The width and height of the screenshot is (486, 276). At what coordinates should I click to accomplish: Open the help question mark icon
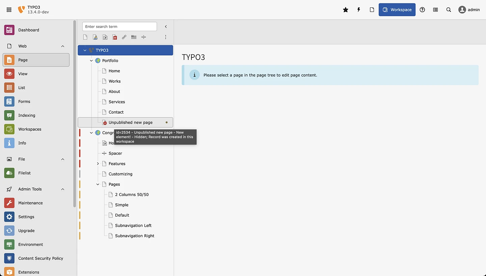pyautogui.click(x=422, y=10)
